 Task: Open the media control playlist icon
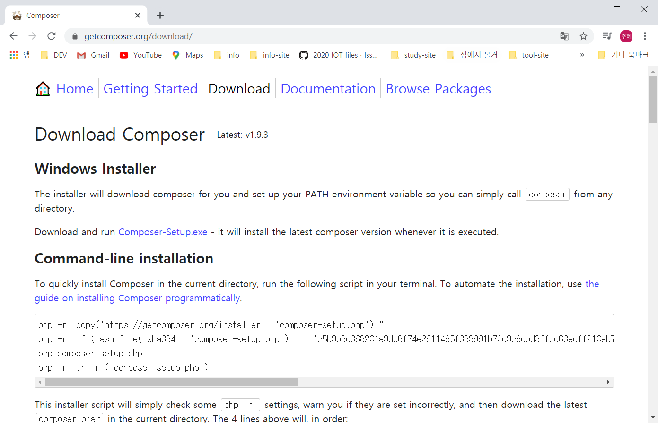coord(607,36)
